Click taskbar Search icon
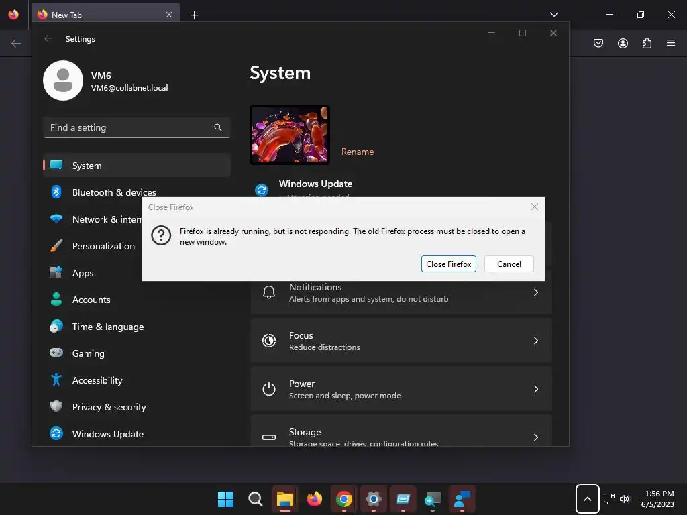Viewport: 687px width, 515px height. coord(256,499)
